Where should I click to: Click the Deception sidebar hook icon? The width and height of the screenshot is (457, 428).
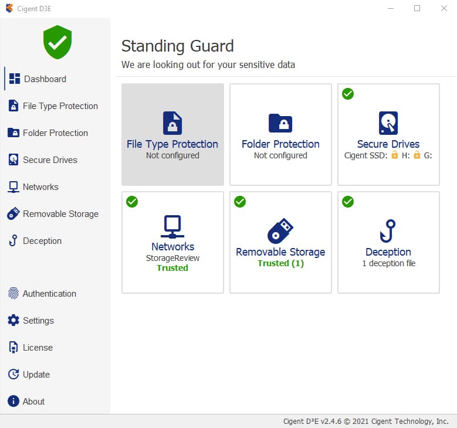tap(13, 240)
